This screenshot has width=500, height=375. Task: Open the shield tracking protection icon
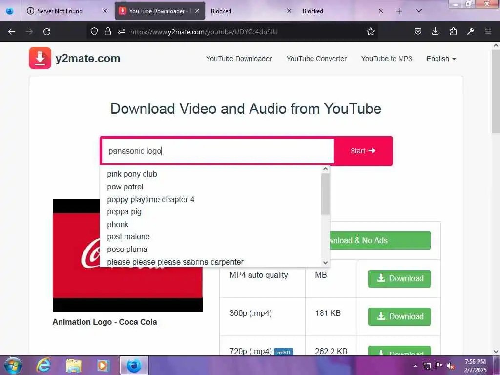tap(94, 31)
